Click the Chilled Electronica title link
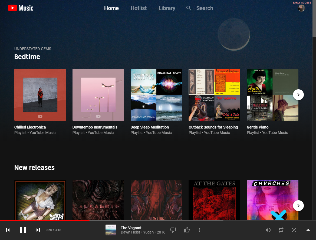The width and height of the screenshot is (316, 240). pos(30,127)
